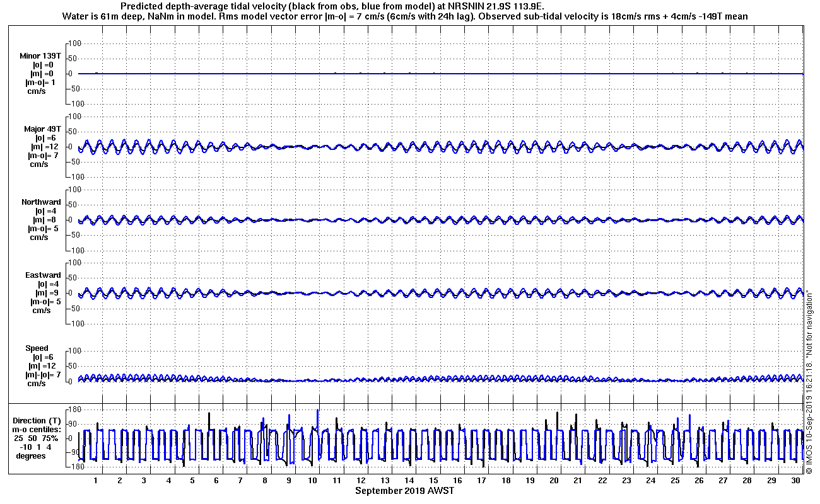The width and height of the screenshot is (820, 504).
Task: Click day 27 on the date axis
Action: [723, 480]
